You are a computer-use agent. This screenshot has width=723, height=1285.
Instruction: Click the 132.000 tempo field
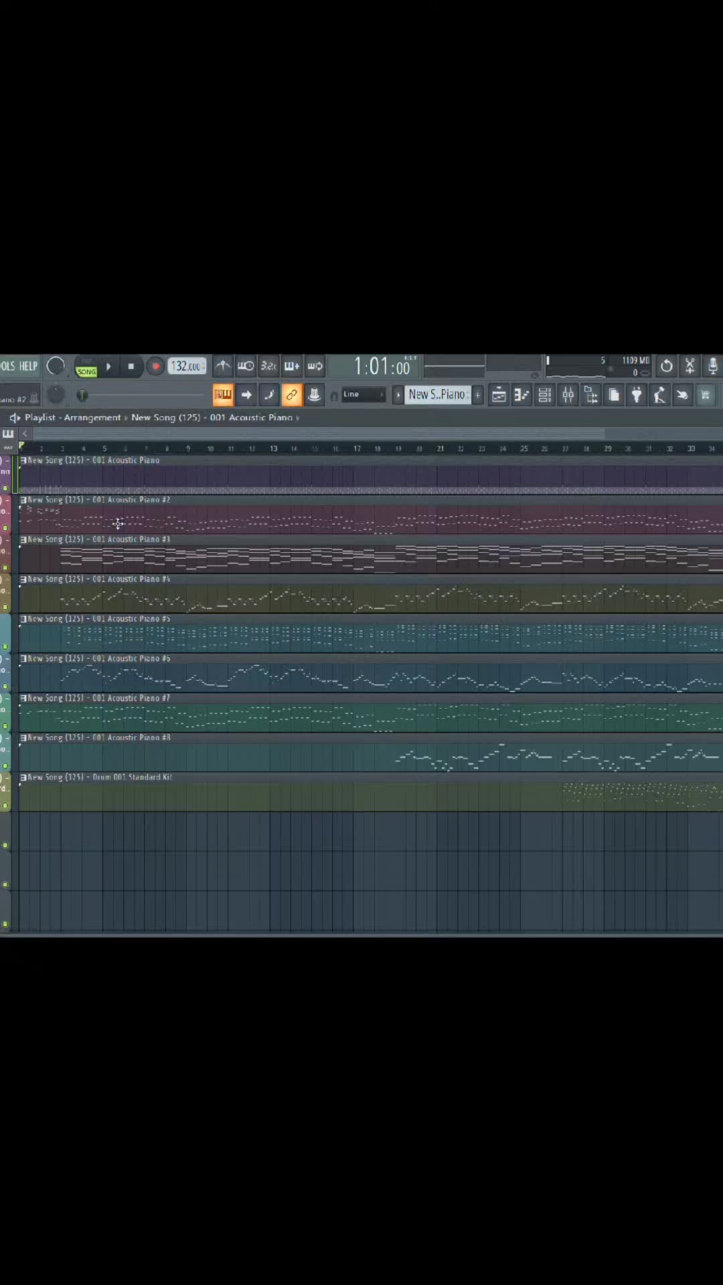[187, 366]
